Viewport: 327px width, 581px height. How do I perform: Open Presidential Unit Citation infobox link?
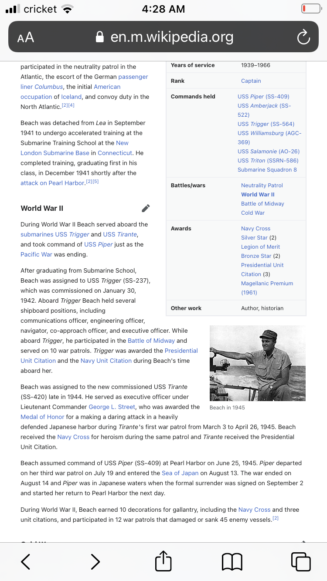coord(262,270)
